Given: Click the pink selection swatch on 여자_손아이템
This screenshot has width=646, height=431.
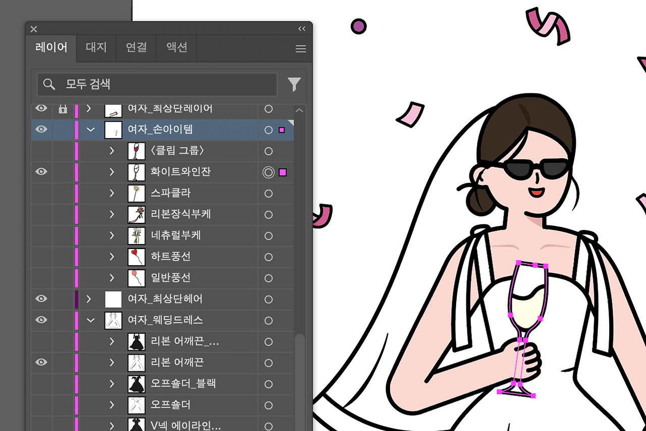Looking at the screenshot, I should click(283, 129).
